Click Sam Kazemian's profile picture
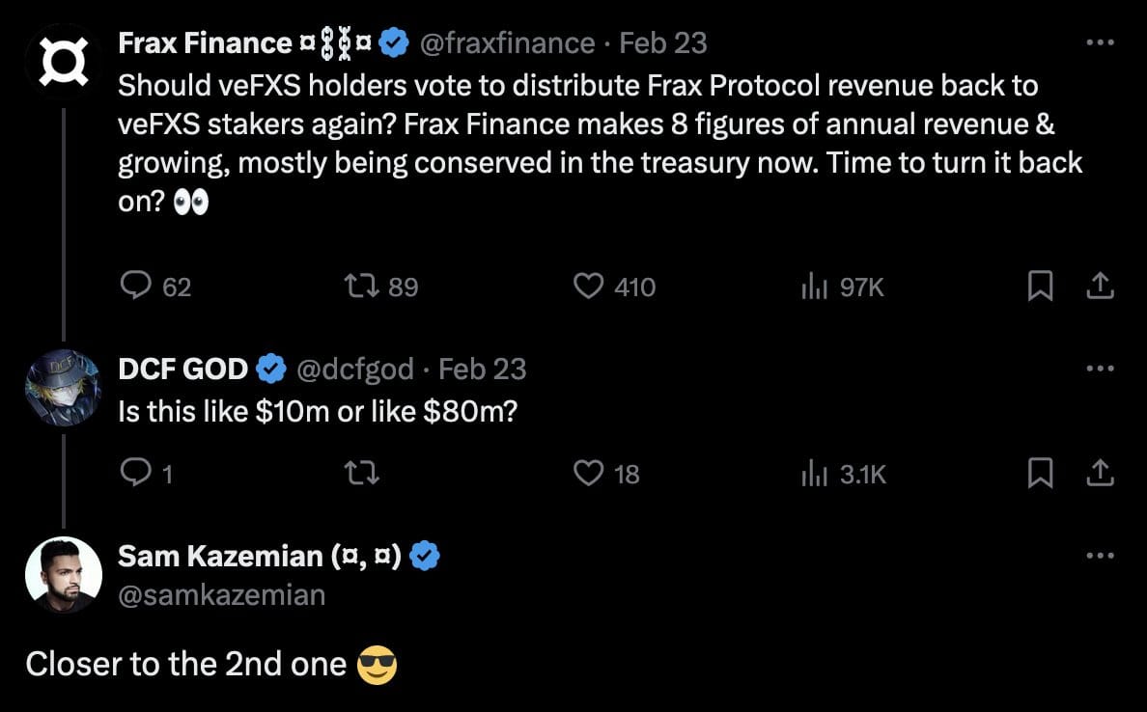 pos(63,575)
